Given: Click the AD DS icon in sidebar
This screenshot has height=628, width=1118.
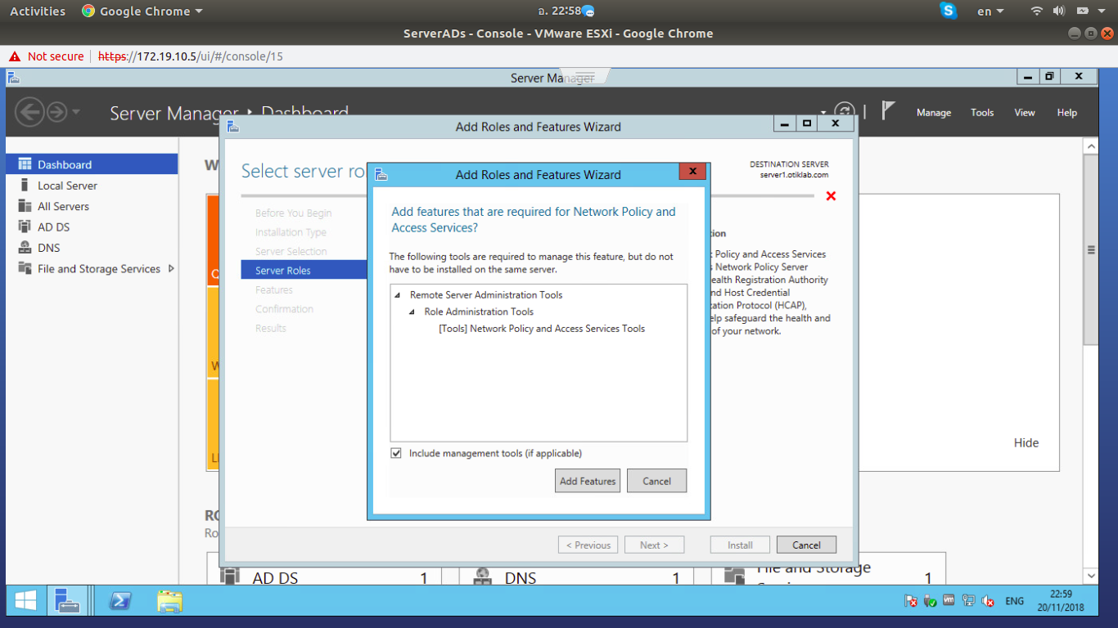Looking at the screenshot, I should 25,227.
